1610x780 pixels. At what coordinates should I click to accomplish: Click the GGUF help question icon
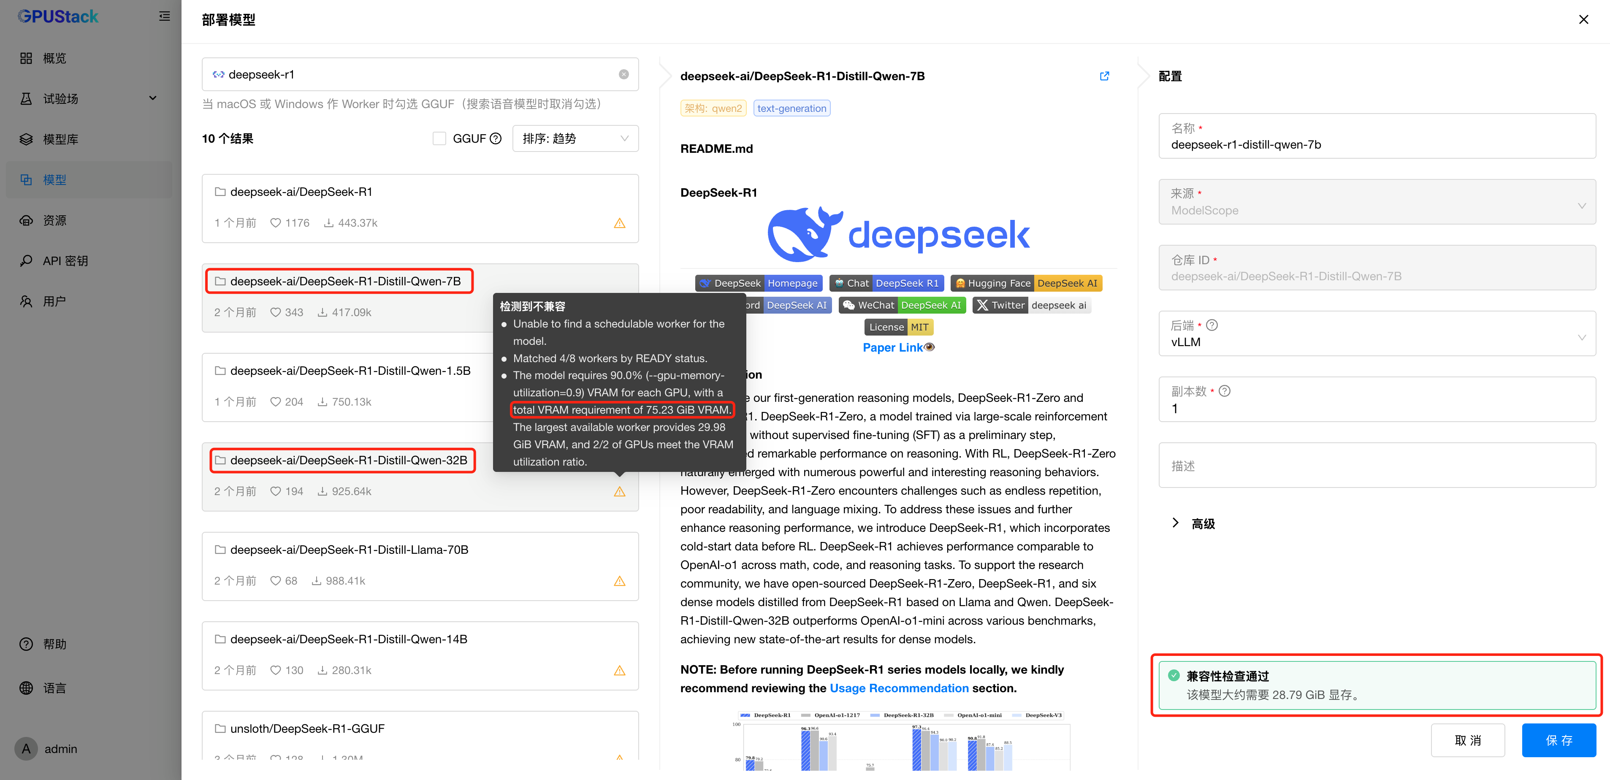pyautogui.click(x=496, y=139)
